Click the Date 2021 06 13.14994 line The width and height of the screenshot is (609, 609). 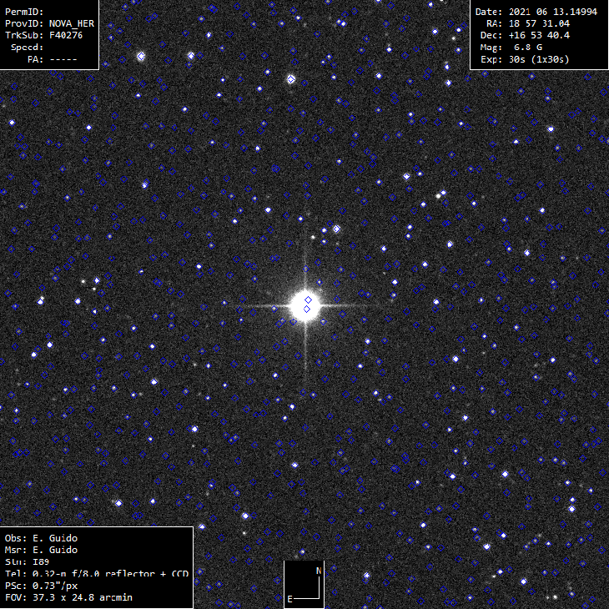(x=536, y=12)
